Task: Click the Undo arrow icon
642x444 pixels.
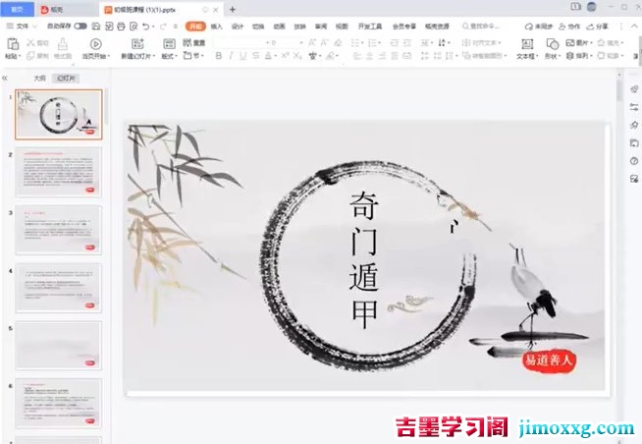Action: [x=146, y=27]
